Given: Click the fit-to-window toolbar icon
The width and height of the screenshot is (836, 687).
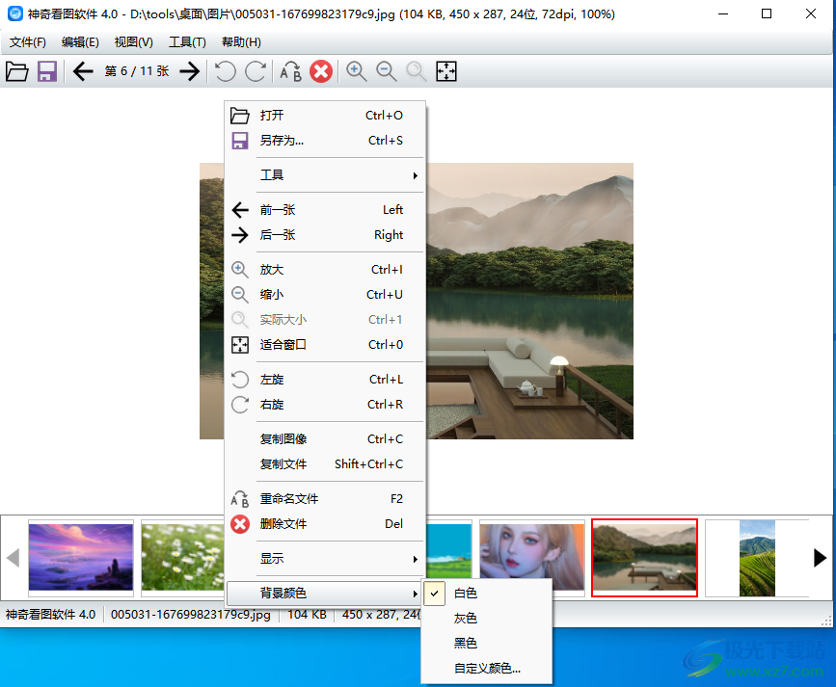Looking at the screenshot, I should (445, 71).
